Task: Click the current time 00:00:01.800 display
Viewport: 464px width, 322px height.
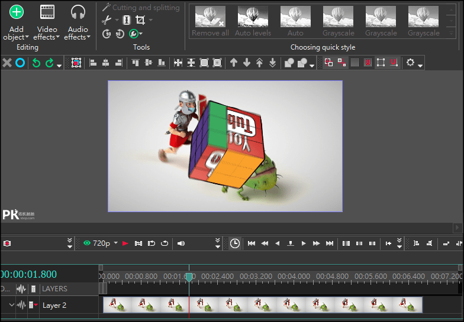Action: click(28, 274)
